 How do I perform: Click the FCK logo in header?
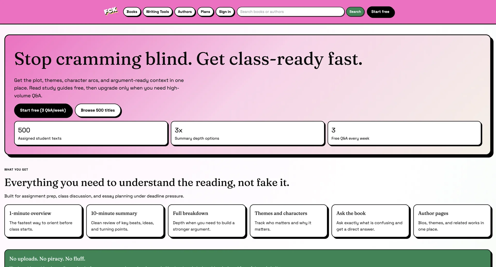111,11
